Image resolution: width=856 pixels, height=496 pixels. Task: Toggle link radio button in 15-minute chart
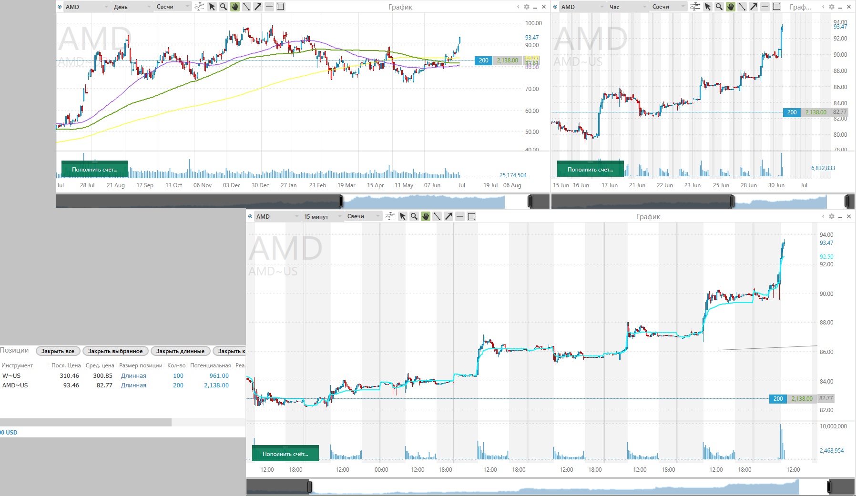point(250,216)
